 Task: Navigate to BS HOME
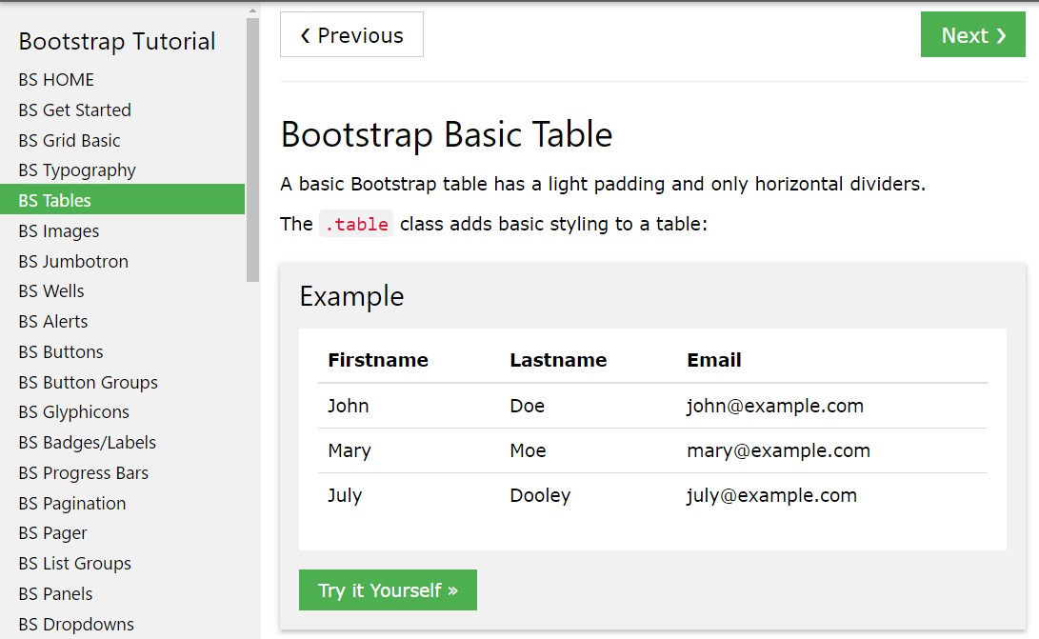pyautogui.click(x=55, y=79)
